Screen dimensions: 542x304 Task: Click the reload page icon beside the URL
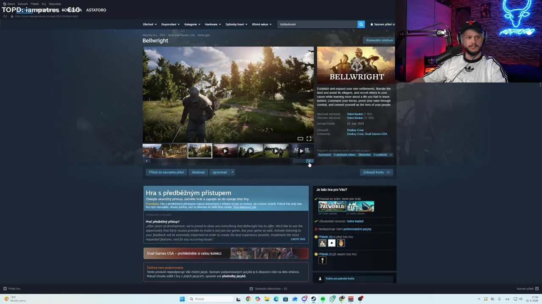(5, 16)
